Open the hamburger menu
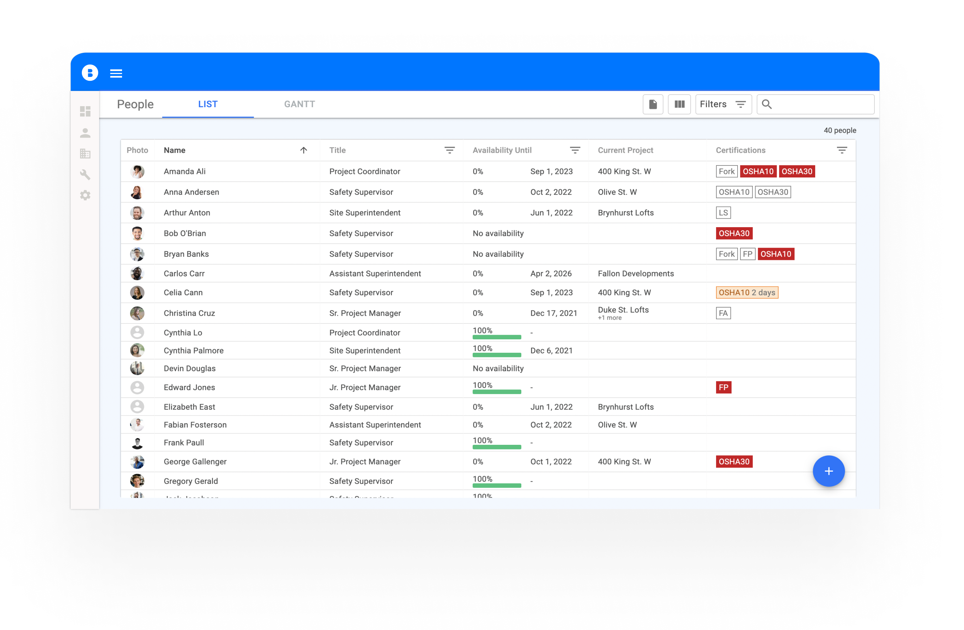964x630 pixels. (x=116, y=73)
